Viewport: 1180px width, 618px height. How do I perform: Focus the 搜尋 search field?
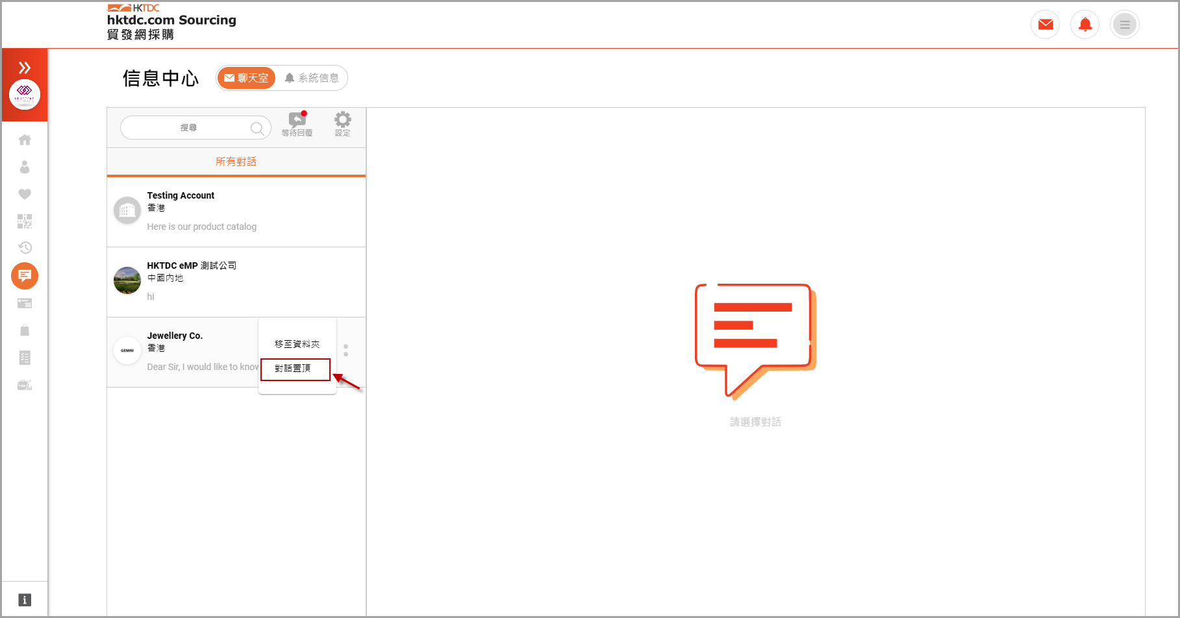195,128
